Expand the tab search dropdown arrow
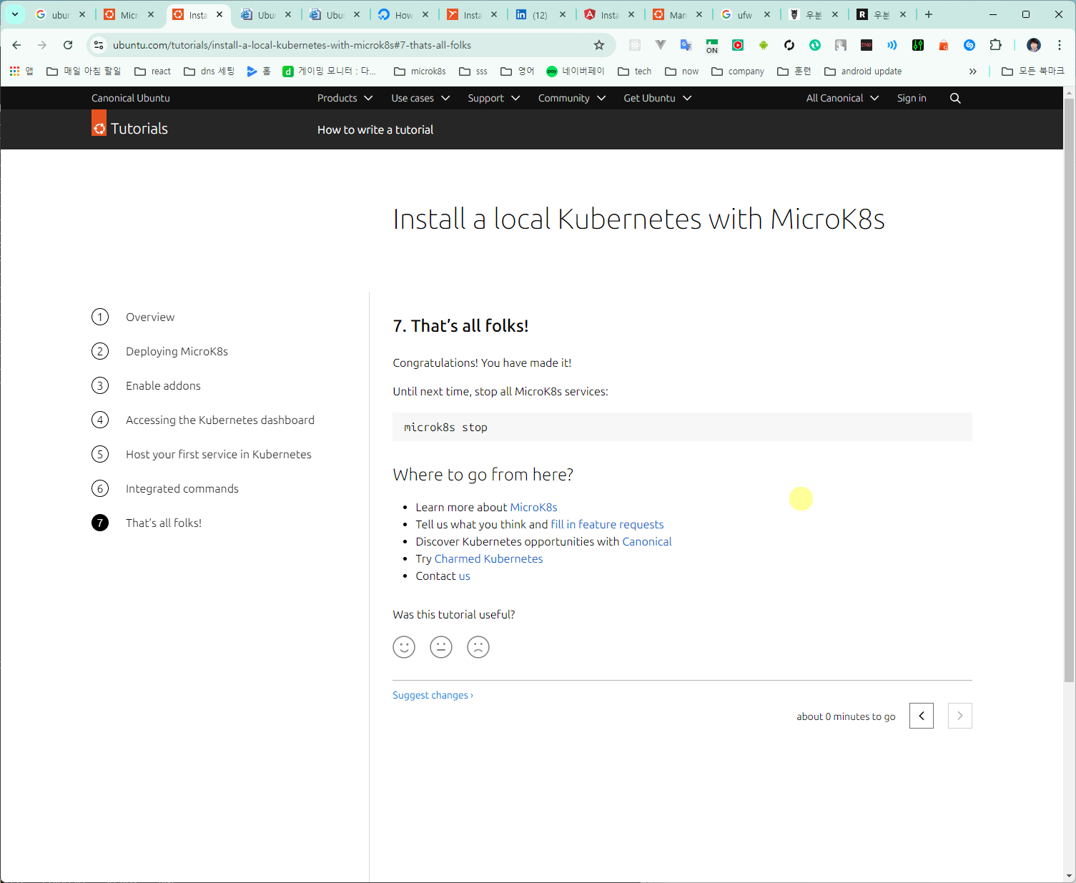The height and width of the screenshot is (883, 1076). (x=14, y=14)
